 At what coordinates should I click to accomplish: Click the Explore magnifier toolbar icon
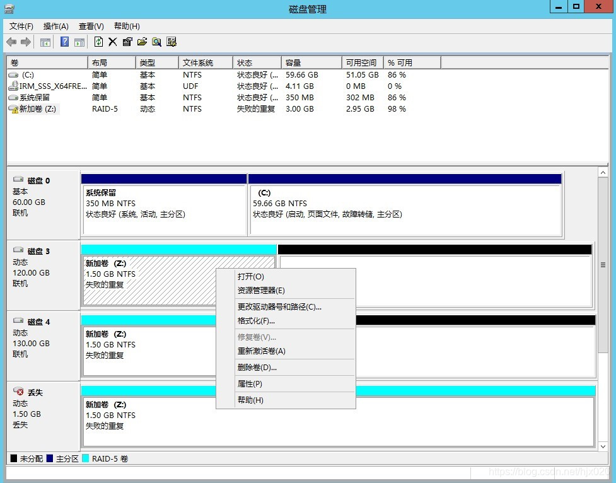[x=157, y=42]
